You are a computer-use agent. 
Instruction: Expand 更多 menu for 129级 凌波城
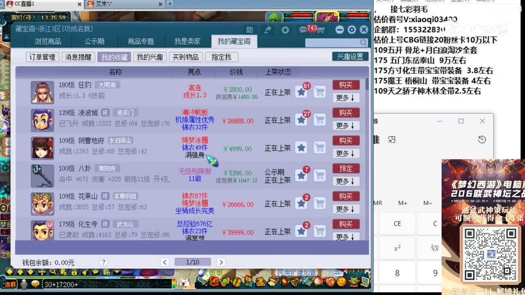click(x=346, y=126)
